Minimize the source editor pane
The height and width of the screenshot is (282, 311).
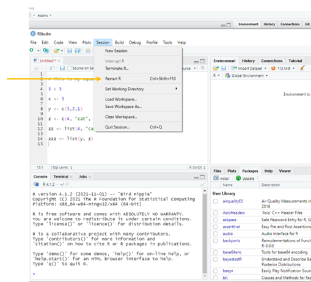click(196, 62)
